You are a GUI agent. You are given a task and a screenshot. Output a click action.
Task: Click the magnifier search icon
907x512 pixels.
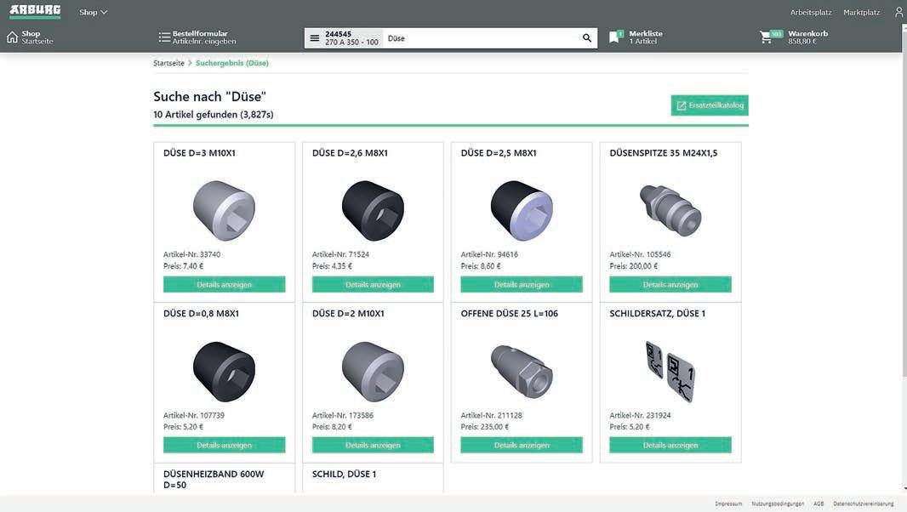pyautogui.click(x=586, y=38)
